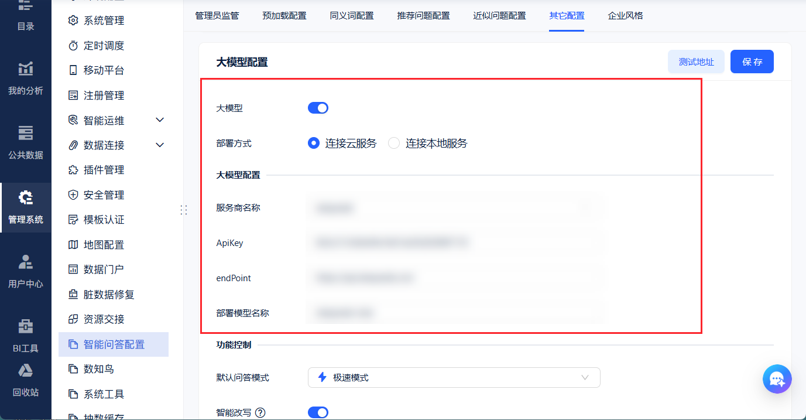
Task: Click the 移动平台 phone icon
Action: click(73, 70)
